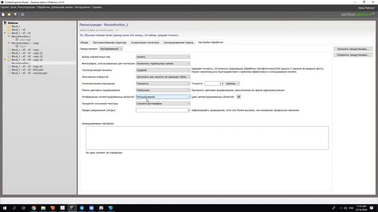Open the Блок menu
This screenshot has width=378, height=212.
pyautogui.click(x=14, y=7)
